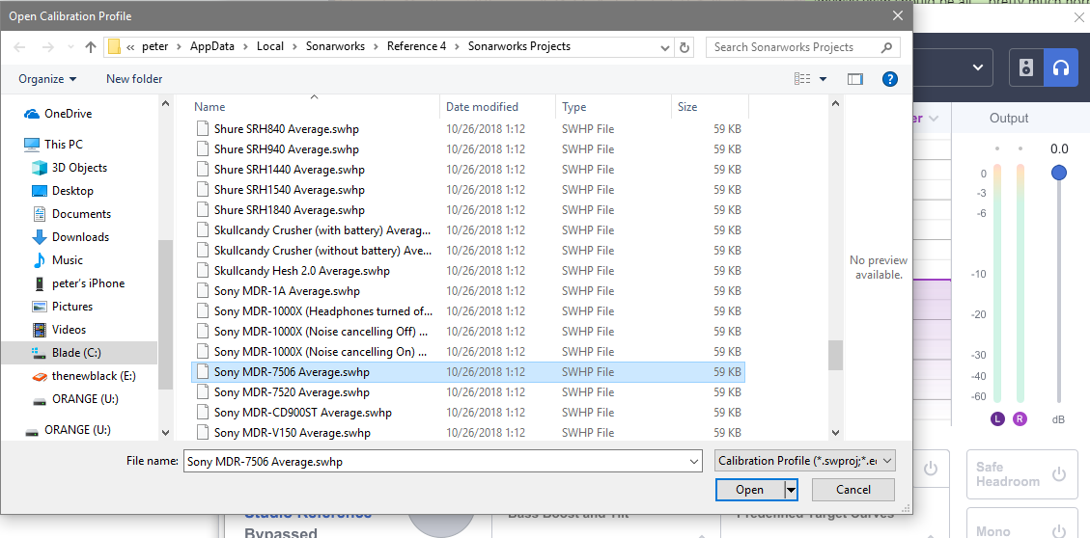Click the purple L channel indicator
1090x538 pixels.
pyautogui.click(x=996, y=418)
